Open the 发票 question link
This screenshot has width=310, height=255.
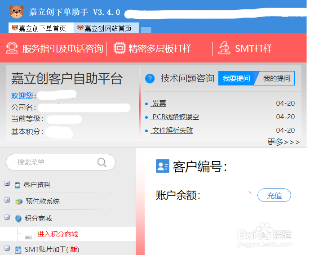click(x=159, y=103)
